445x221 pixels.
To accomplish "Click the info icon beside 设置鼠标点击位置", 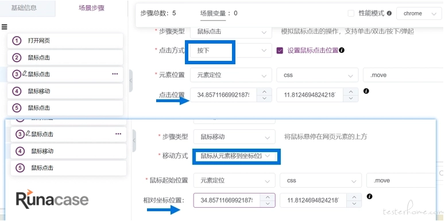I will click(x=342, y=50).
